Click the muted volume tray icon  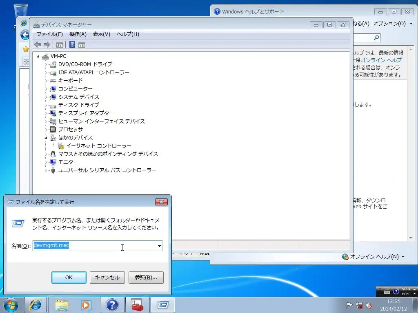click(x=369, y=305)
